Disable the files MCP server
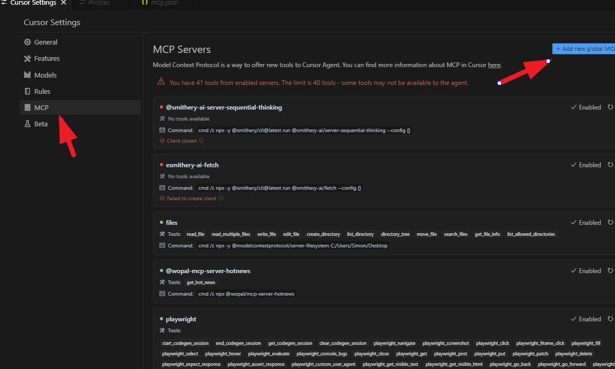615x369 pixels. click(586, 223)
